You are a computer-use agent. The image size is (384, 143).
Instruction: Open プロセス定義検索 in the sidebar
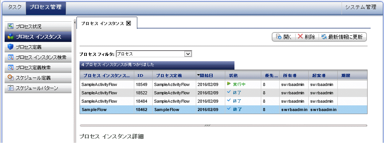(38, 67)
